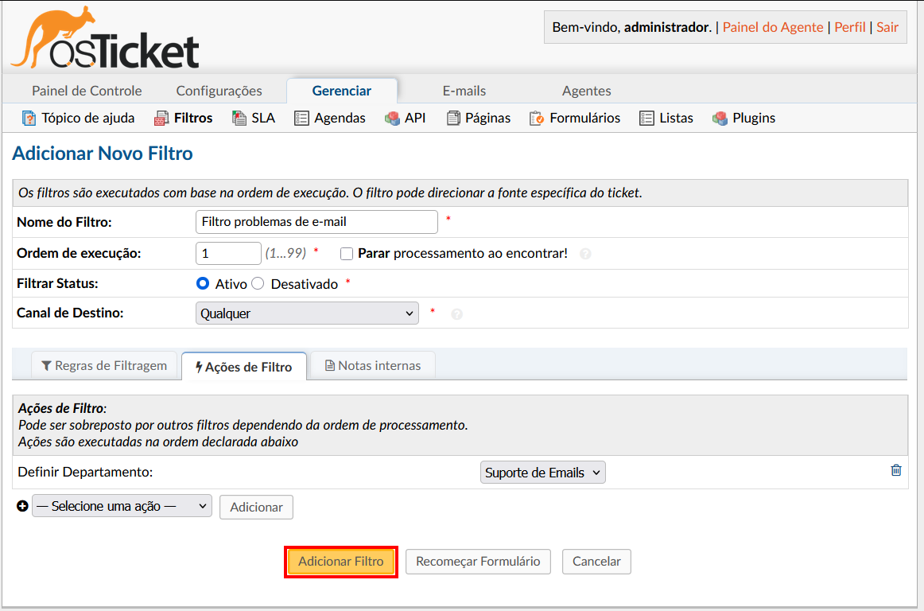The image size is (924, 611).
Task: Delete the Definir Departamento action via trash icon
Action: pyautogui.click(x=896, y=470)
